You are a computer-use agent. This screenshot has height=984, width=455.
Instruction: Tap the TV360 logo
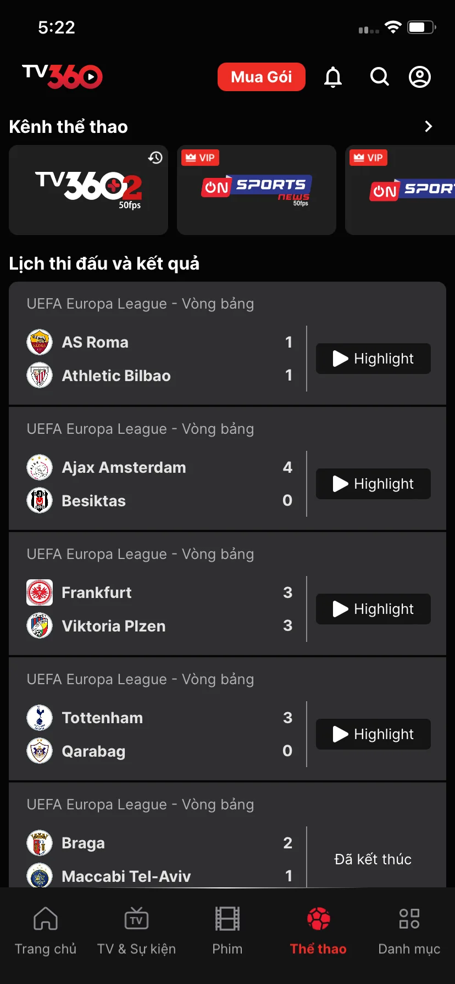click(x=62, y=76)
